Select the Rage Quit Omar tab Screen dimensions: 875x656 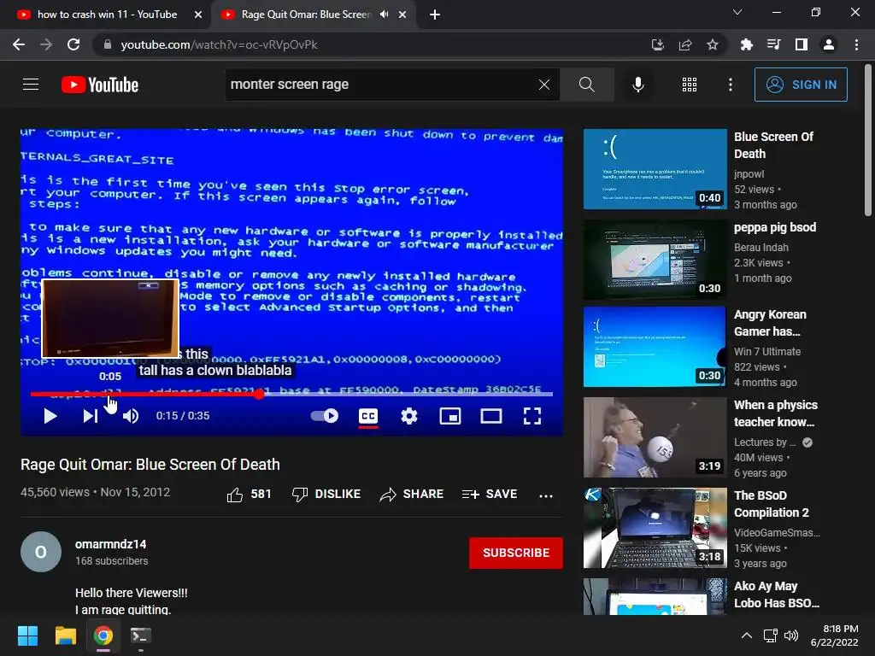click(x=306, y=15)
